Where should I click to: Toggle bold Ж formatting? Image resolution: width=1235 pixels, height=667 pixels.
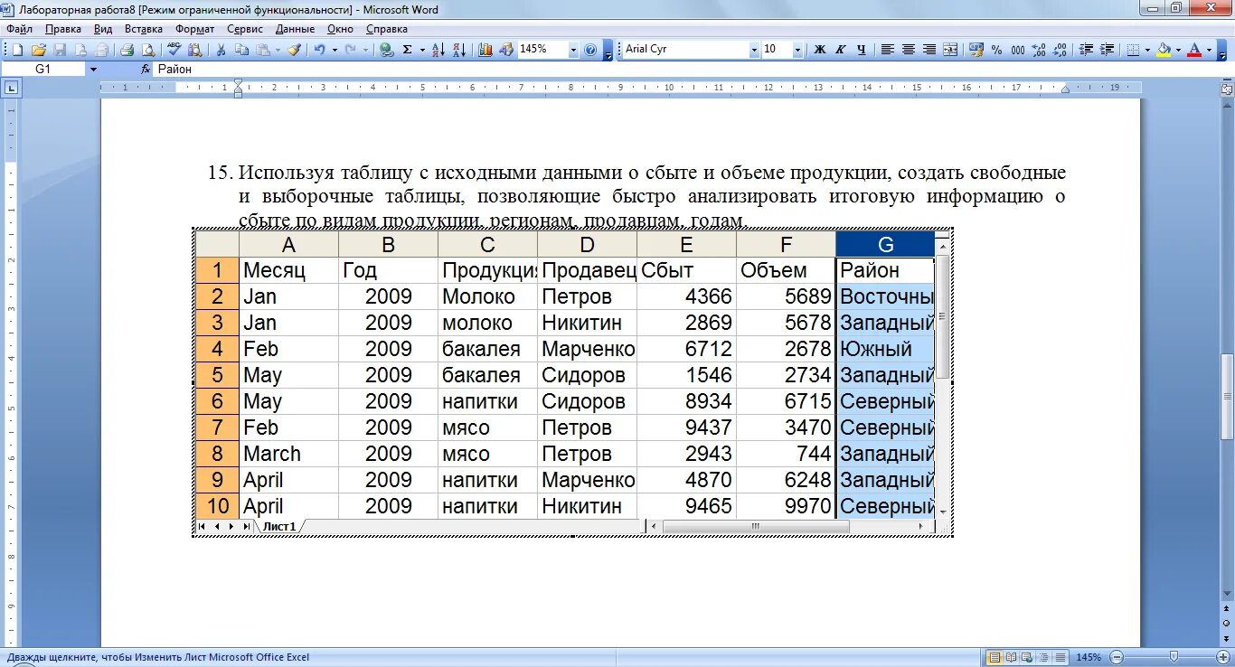tap(820, 50)
